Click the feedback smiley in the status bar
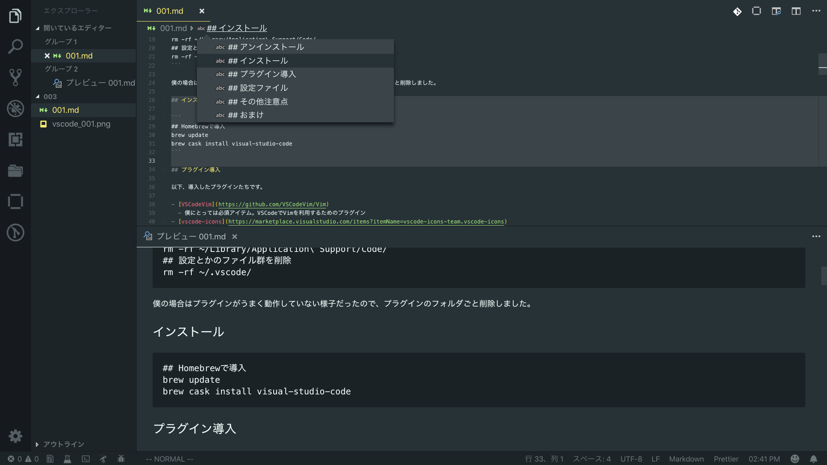Screen dimensions: 827x465 click(795, 459)
